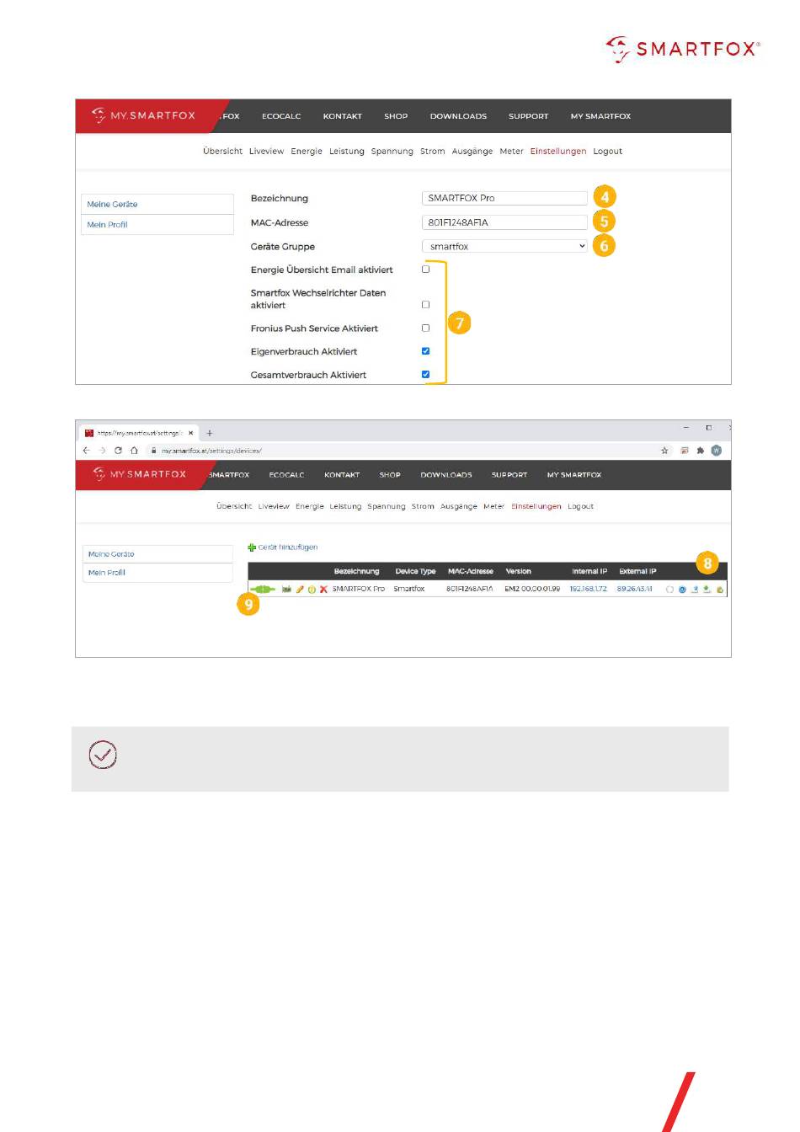Viewport: 800px width, 1132px height.
Task: Click the blue round icon after the External IP
Action: click(683, 590)
